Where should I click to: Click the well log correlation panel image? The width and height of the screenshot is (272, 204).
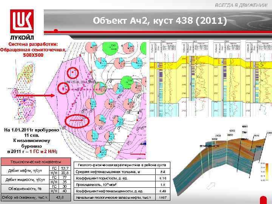211,79
